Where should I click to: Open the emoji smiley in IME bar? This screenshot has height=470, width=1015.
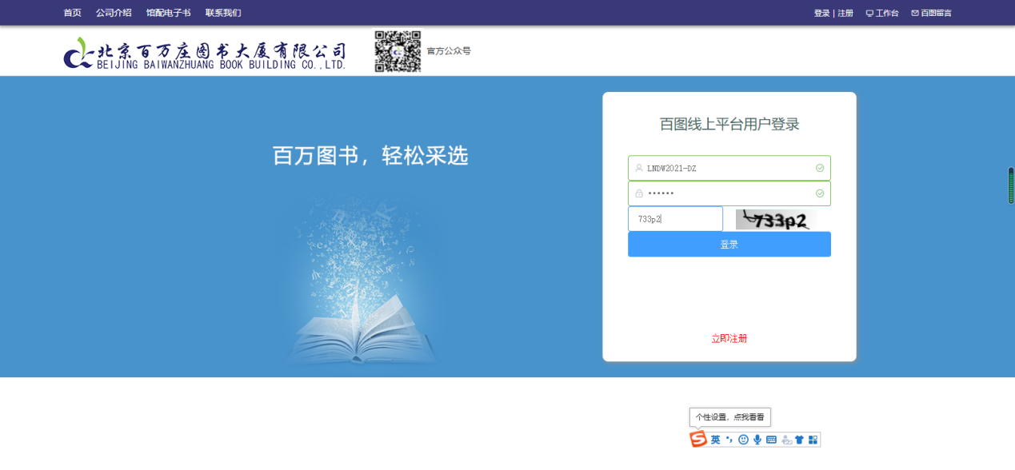[x=743, y=440]
